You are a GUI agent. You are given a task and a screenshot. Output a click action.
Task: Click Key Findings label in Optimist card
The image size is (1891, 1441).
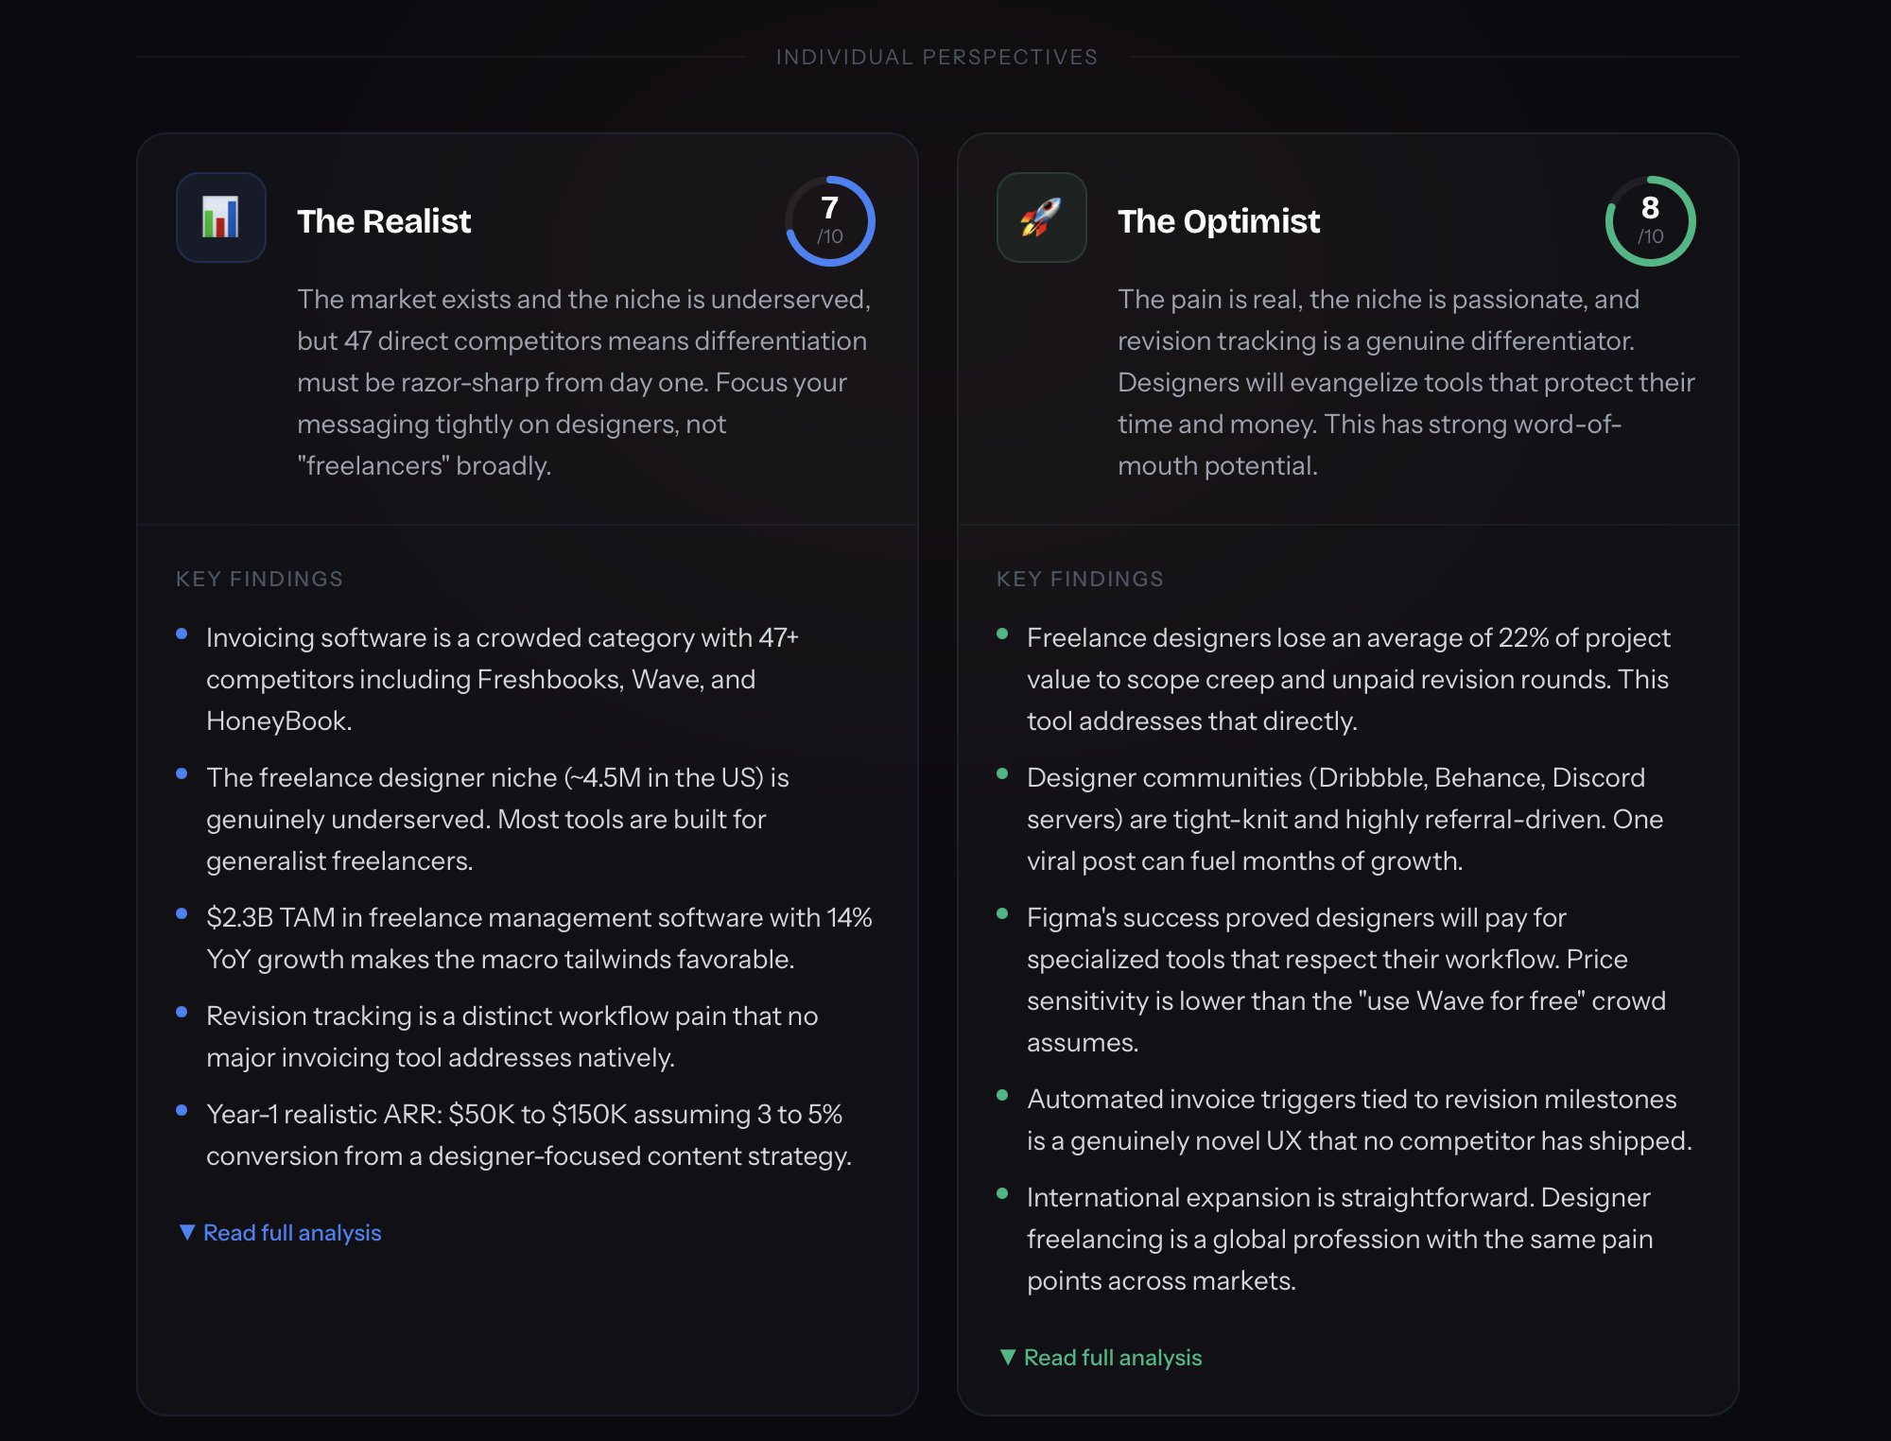[1080, 579]
